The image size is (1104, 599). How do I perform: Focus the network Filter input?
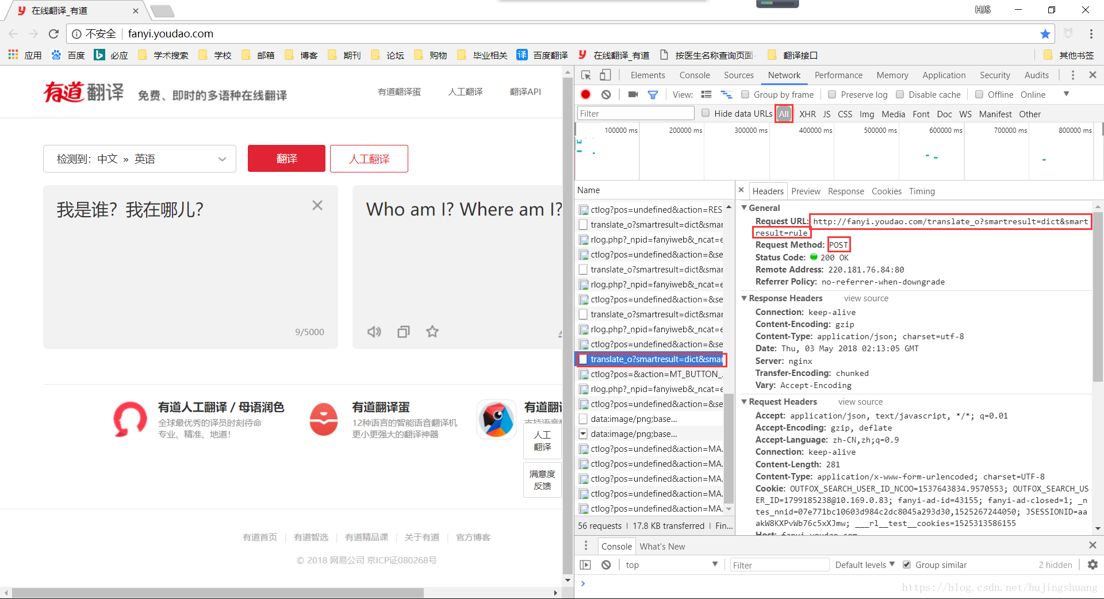click(635, 113)
